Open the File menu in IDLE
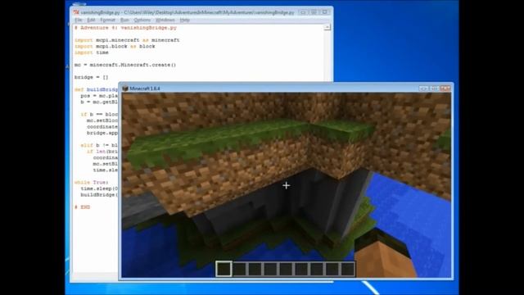Viewport: 524px width, 295px height. (79, 20)
